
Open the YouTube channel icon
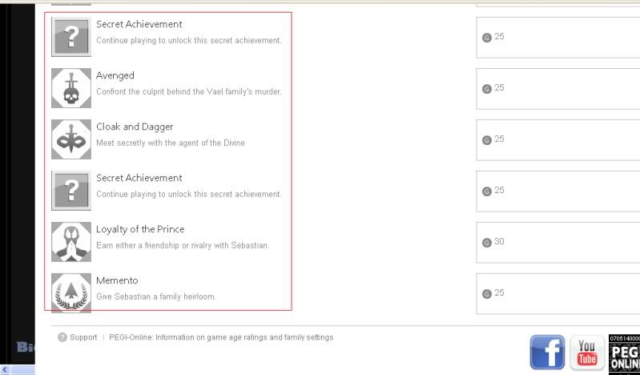pyautogui.click(x=587, y=353)
